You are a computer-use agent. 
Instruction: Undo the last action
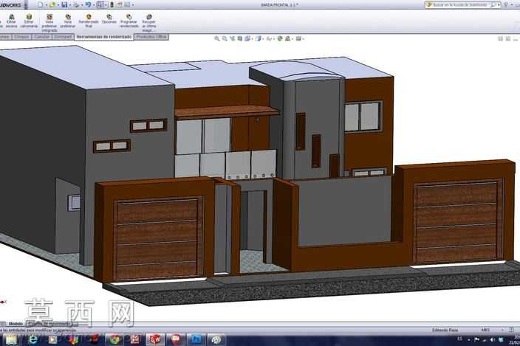88,4
